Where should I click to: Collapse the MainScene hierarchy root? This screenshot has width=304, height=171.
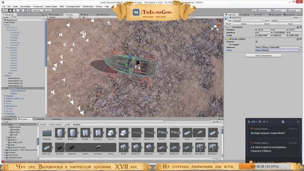(3, 20)
